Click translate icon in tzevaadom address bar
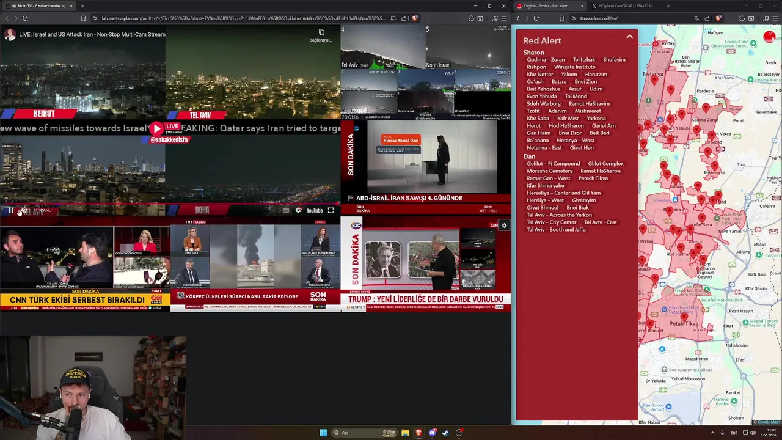Screen dimensions: 782x440 pyautogui.click(x=696, y=18)
